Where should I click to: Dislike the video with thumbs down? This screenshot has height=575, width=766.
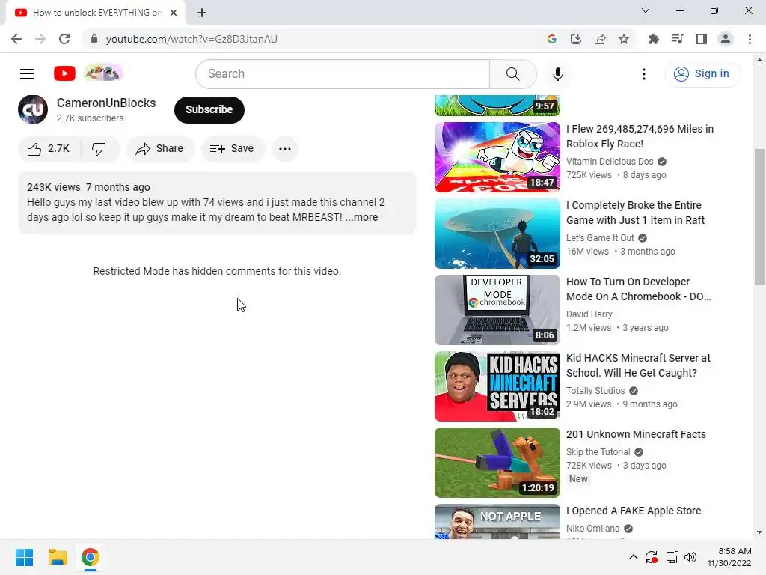point(99,149)
